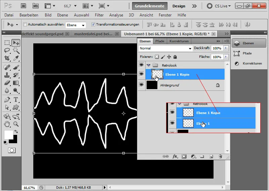This screenshot has height=191, width=269.
Task: Select the Blur tool
Action: point(7,90)
